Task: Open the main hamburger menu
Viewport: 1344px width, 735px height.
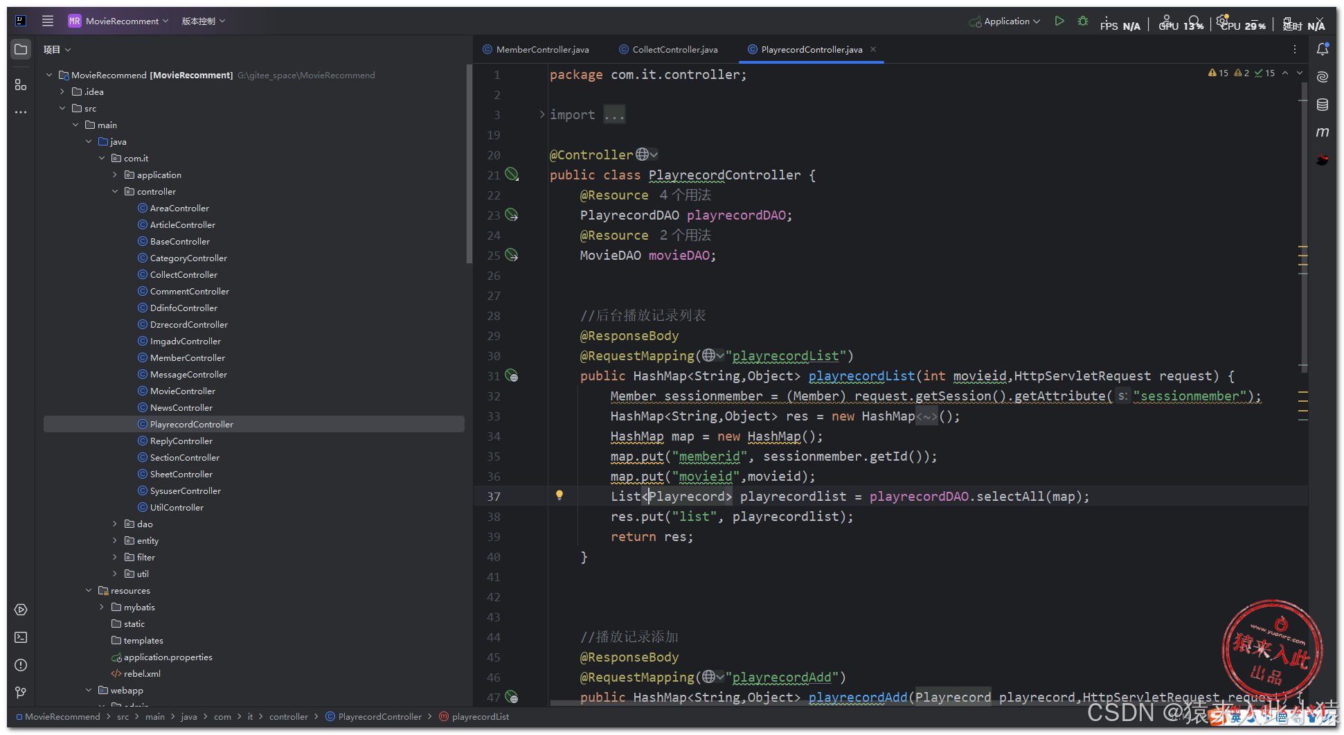Action: tap(48, 21)
